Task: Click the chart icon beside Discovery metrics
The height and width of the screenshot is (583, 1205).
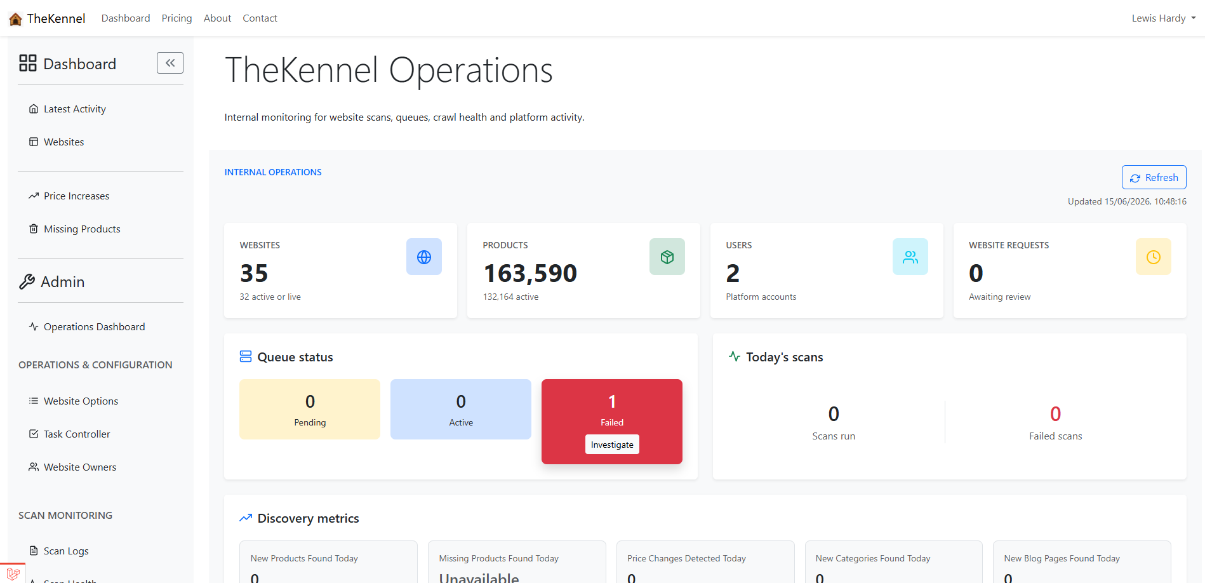Action: point(246,518)
